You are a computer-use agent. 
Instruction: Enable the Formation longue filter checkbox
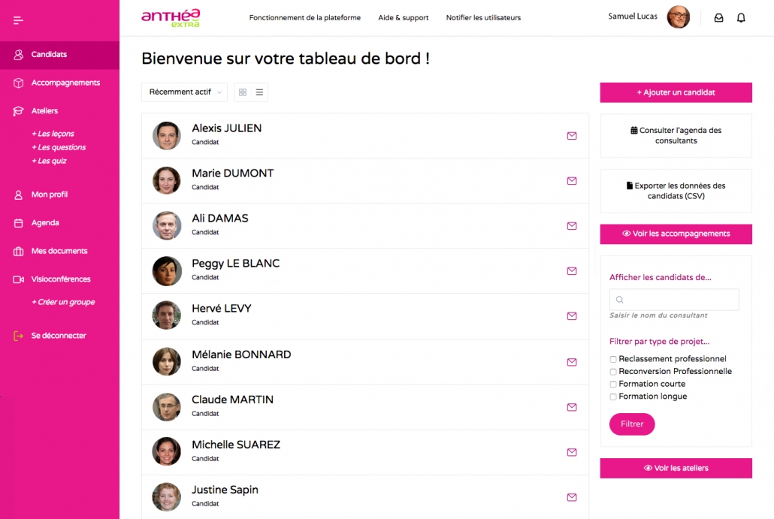(x=613, y=397)
